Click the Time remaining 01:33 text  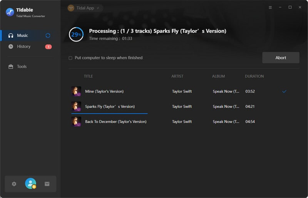click(110, 39)
